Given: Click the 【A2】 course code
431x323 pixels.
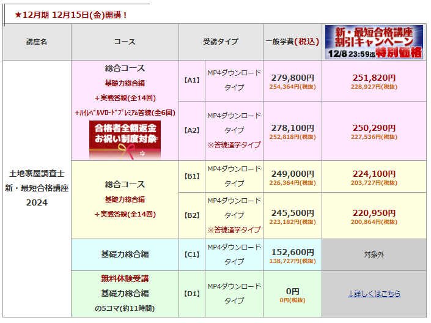Looking at the screenshot, I should click(x=192, y=130).
